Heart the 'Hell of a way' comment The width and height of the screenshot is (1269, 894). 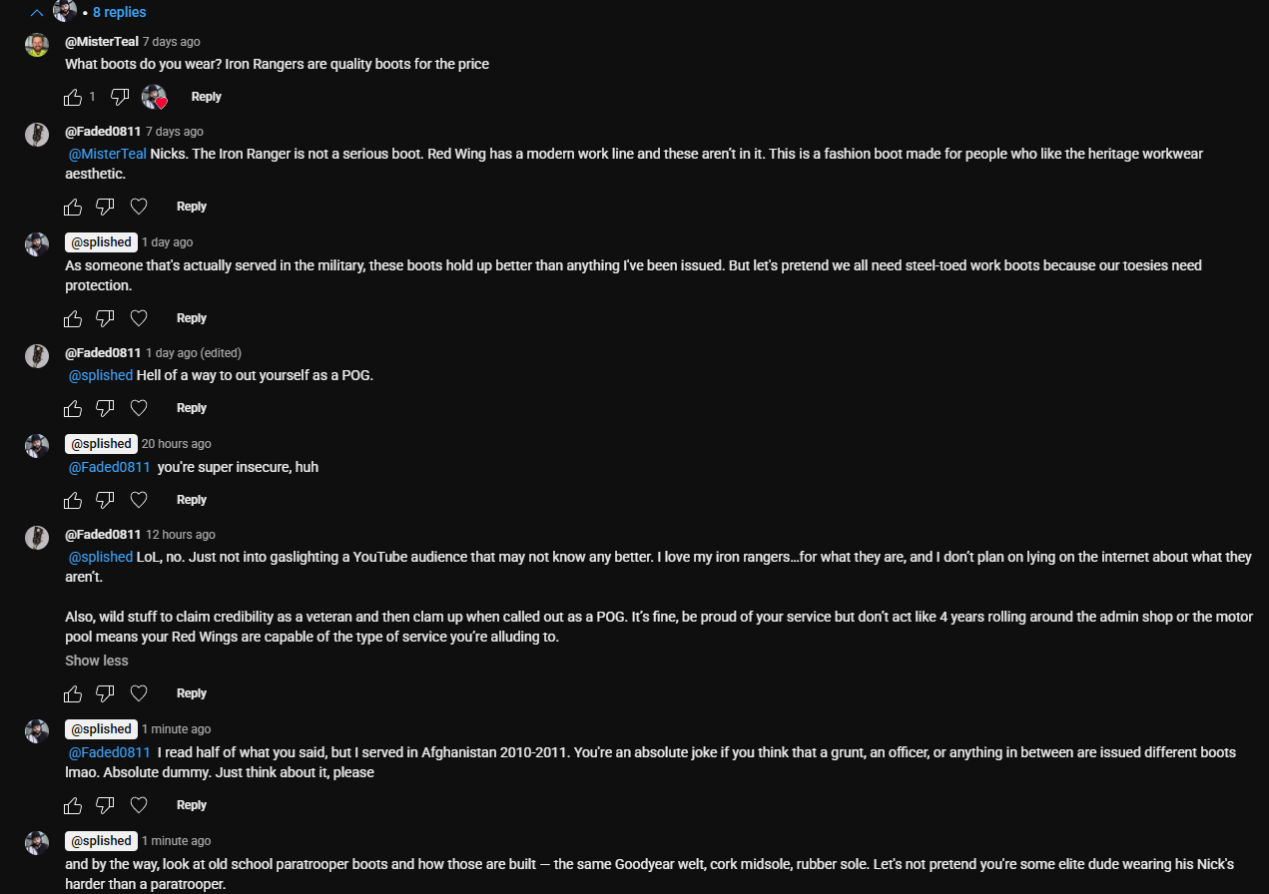tap(139, 408)
